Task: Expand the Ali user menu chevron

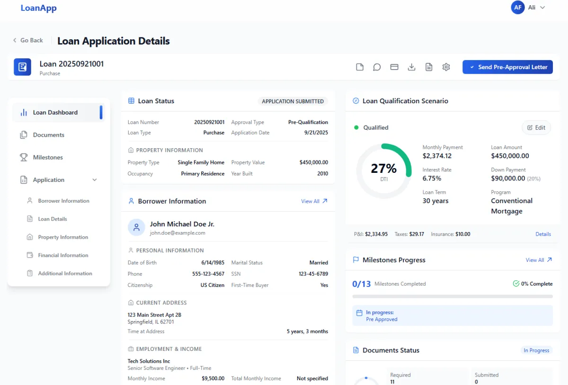Action: coord(542,8)
